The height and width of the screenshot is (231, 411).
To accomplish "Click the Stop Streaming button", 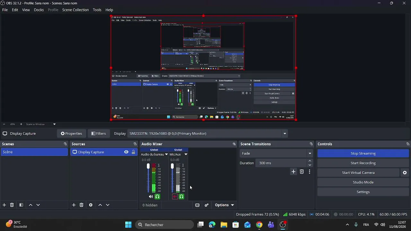I will (x=363, y=153).
